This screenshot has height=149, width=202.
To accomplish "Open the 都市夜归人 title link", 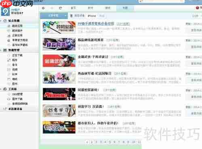I will (98, 123).
